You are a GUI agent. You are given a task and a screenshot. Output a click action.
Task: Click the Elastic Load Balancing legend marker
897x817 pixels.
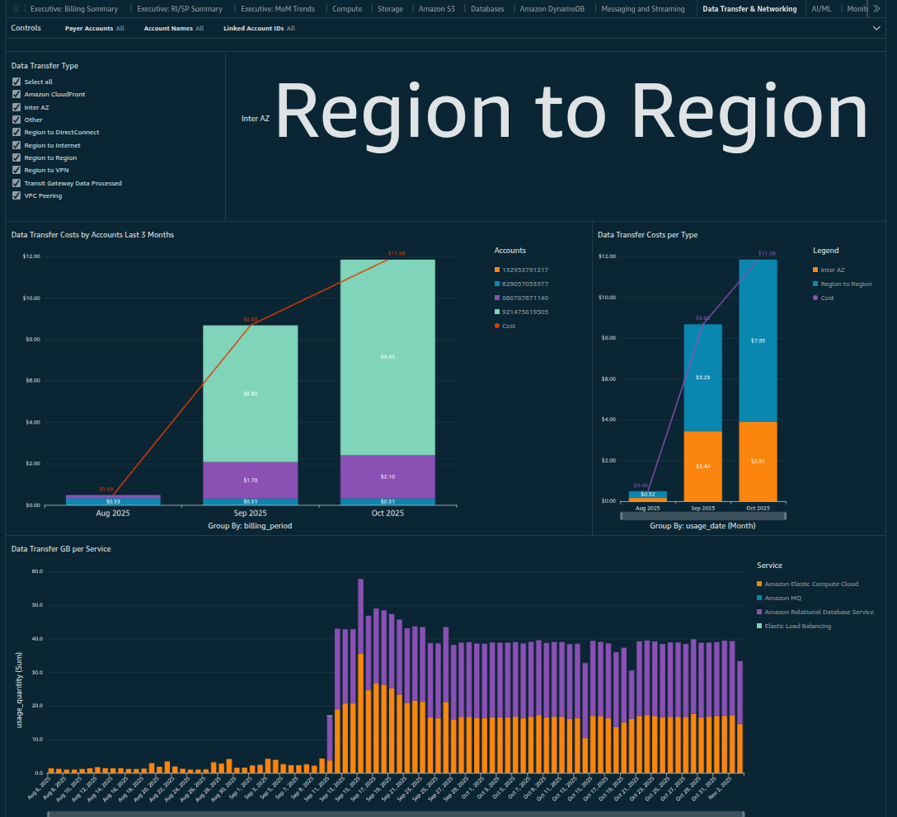(x=759, y=626)
